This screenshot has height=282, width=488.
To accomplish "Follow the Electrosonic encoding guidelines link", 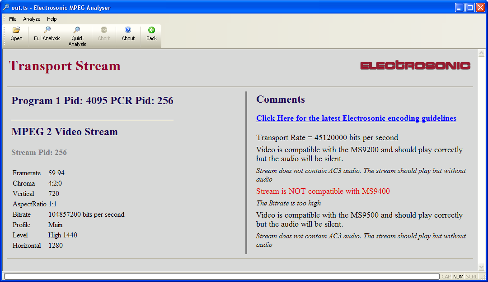I will (x=356, y=118).
